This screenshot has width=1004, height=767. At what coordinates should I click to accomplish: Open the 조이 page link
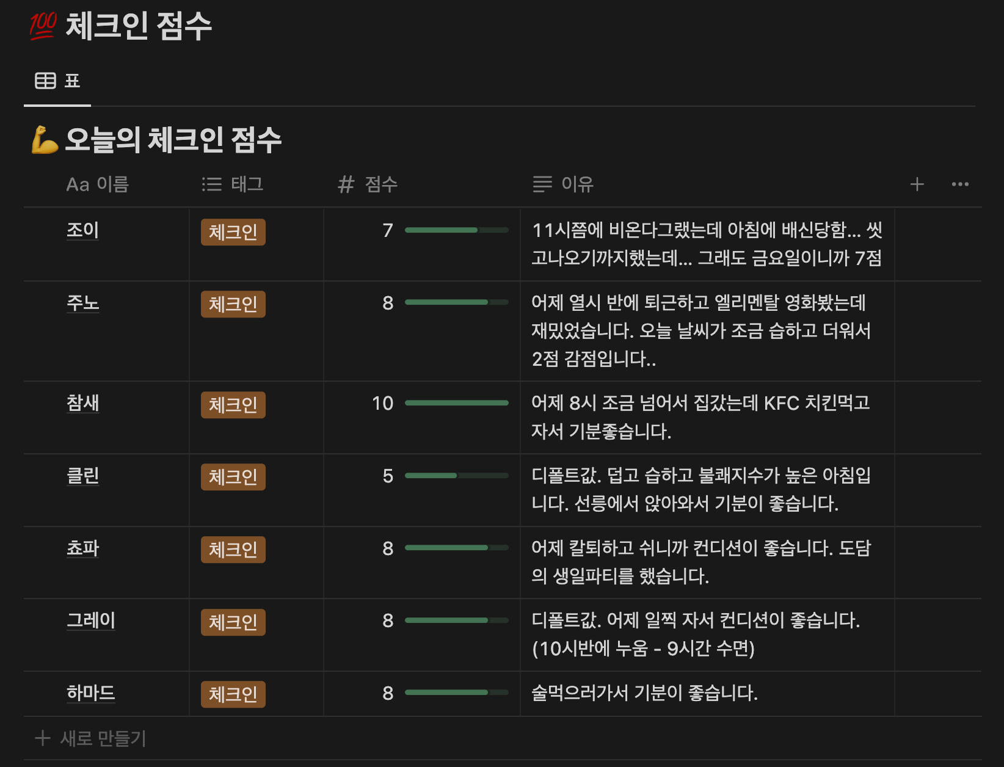coord(82,230)
